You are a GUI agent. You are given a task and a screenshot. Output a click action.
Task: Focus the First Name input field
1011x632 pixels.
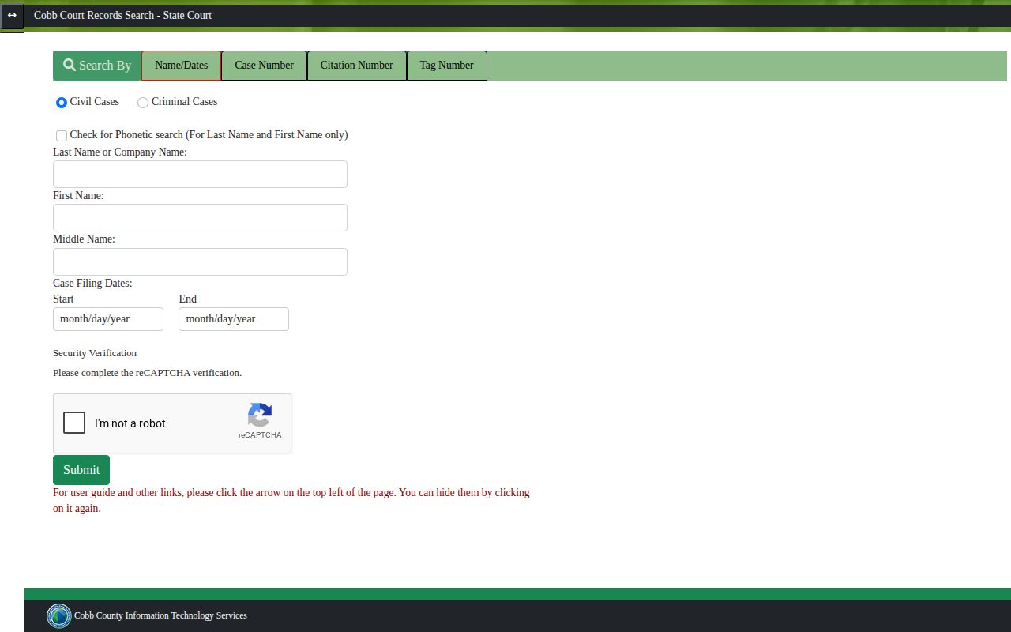click(x=200, y=218)
